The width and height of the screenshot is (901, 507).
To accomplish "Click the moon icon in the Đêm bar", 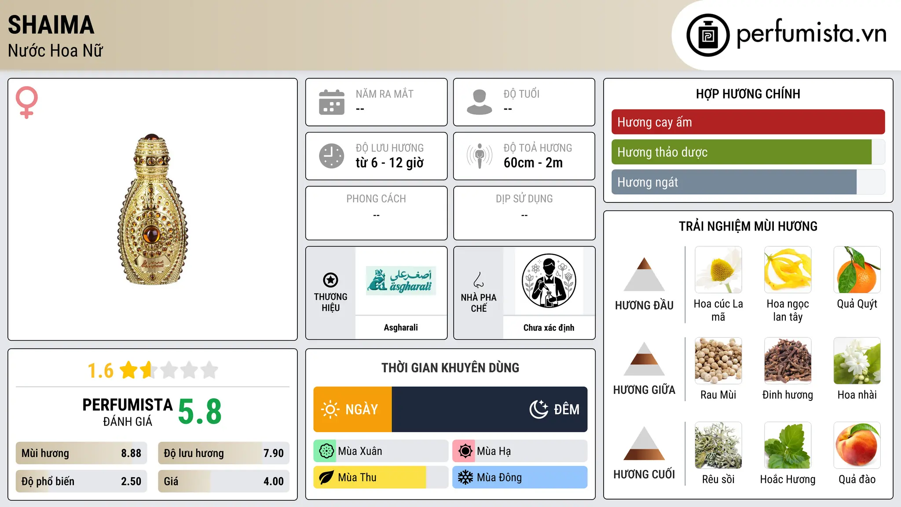I will (x=538, y=409).
